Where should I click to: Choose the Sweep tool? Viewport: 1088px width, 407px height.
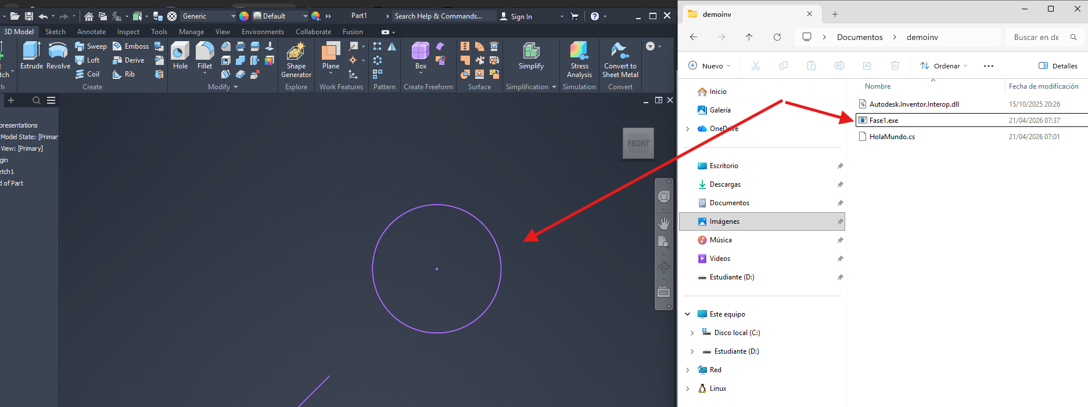(91, 46)
